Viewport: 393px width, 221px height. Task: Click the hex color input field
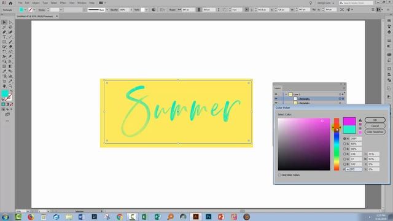tap(354, 169)
